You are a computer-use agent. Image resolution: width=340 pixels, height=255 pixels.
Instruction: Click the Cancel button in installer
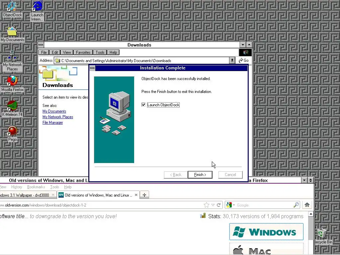[x=230, y=175]
